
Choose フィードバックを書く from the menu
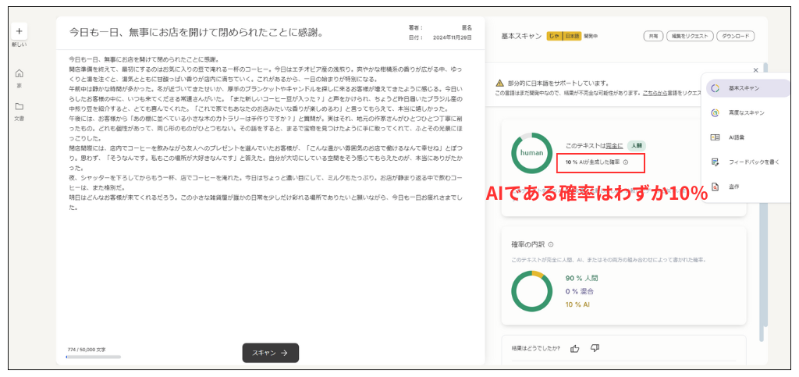tap(748, 162)
